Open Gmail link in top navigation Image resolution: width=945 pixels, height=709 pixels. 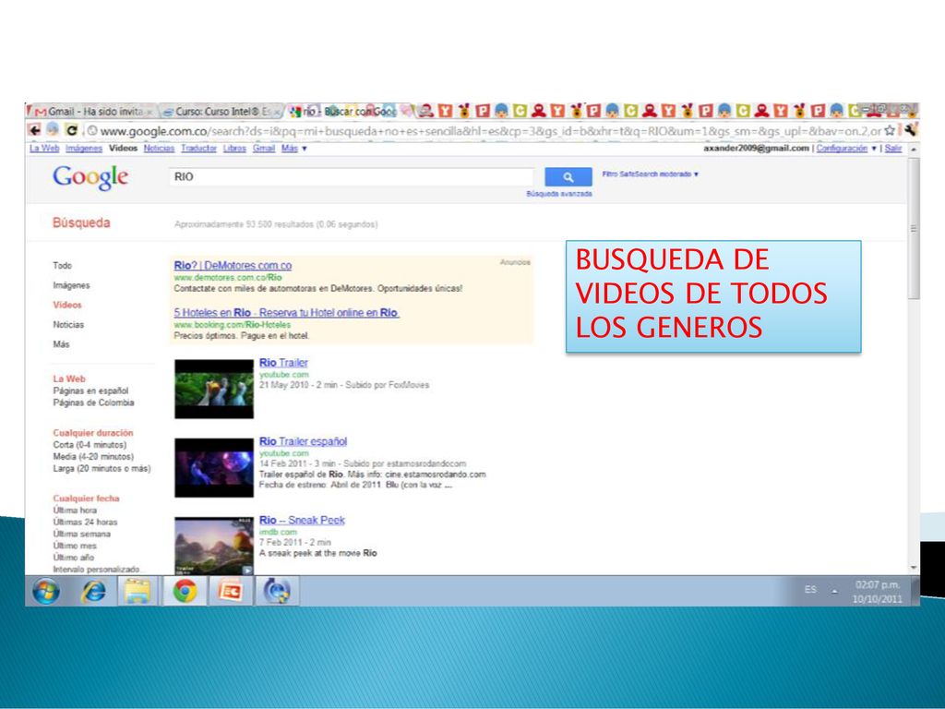pos(264,149)
